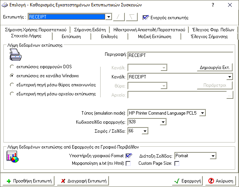Open the Διάταξη Σελίδας Portrait dropdown
Viewport: 239px width, 187px height.
[213, 156]
